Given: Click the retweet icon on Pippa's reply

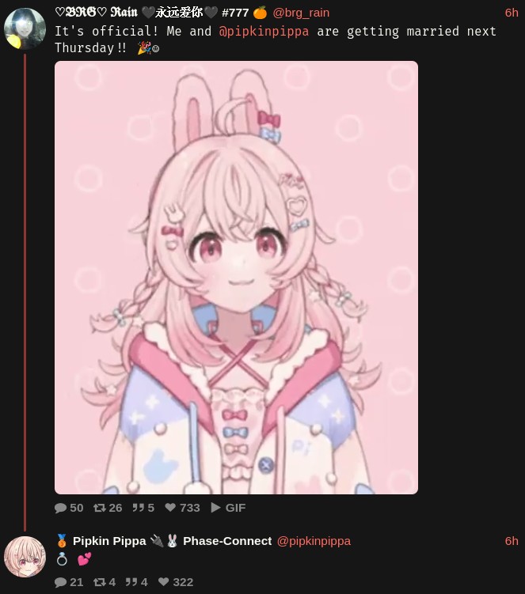Looking at the screenshot, I should tap(100, 582).
